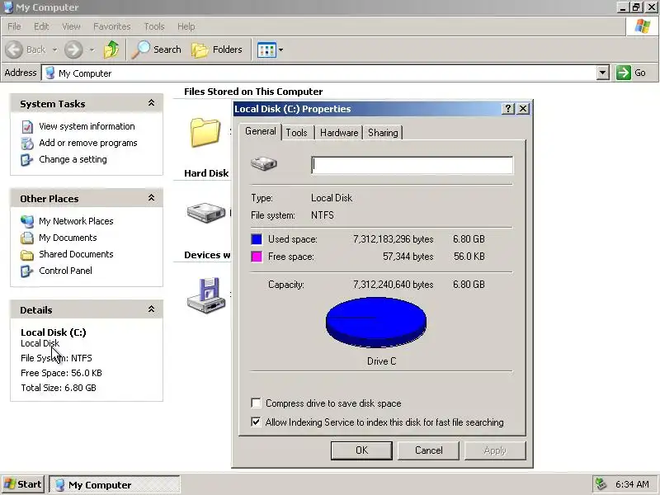Image resolution: width=660 pixels, height=495 pixels.
Task: Uncheck Allow Indexing Service checkbox
Action: pos(256,422)
